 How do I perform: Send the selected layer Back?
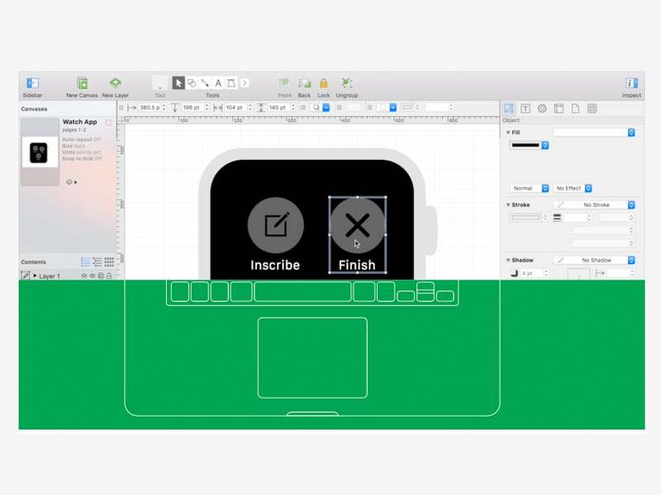303,82
